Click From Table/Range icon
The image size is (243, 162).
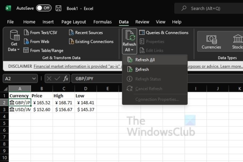click(x=26, y=50)
